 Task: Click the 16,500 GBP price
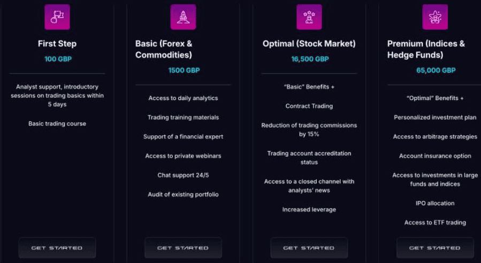coord(310,59)
